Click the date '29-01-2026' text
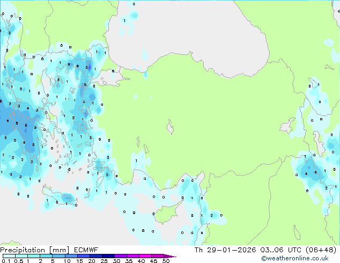Screen dimensions: 340x263 click(231, 250)
